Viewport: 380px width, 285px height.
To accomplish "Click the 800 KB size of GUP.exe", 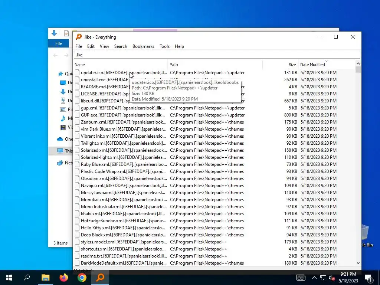I will coord(291,115).
